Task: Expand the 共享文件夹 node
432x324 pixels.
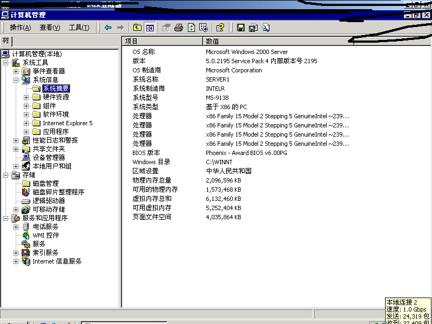Action: click(x=16, y=150)
